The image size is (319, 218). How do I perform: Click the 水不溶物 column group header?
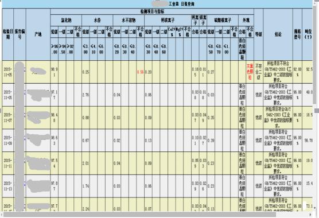(x=129, y=20)
